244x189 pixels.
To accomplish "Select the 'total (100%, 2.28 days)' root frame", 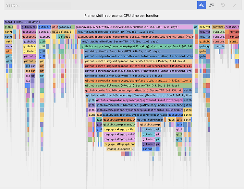I will [x=122, y=22].
